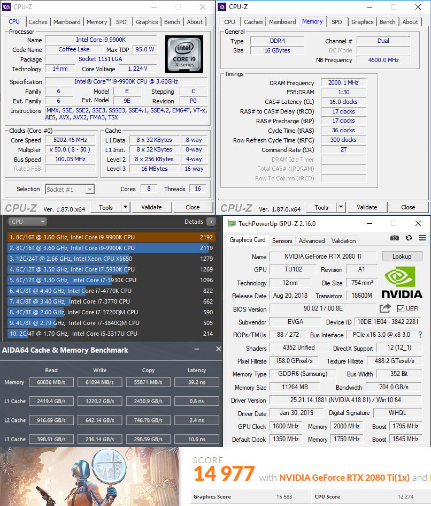Open the CPU benchmark category dropdown

27,222
